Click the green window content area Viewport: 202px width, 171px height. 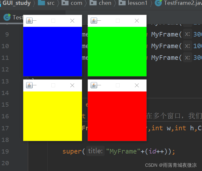(117, 52)
